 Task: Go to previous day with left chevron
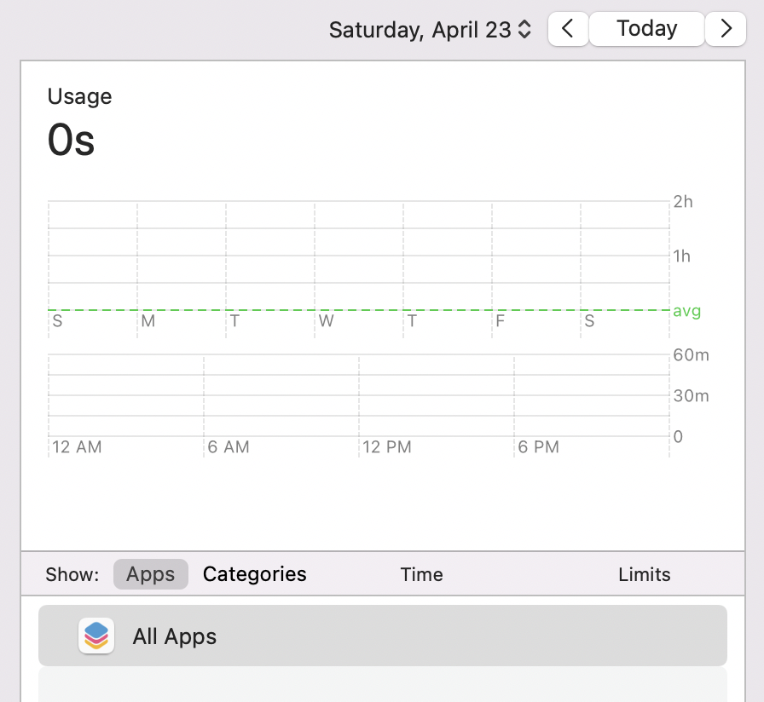pos(567,29)
